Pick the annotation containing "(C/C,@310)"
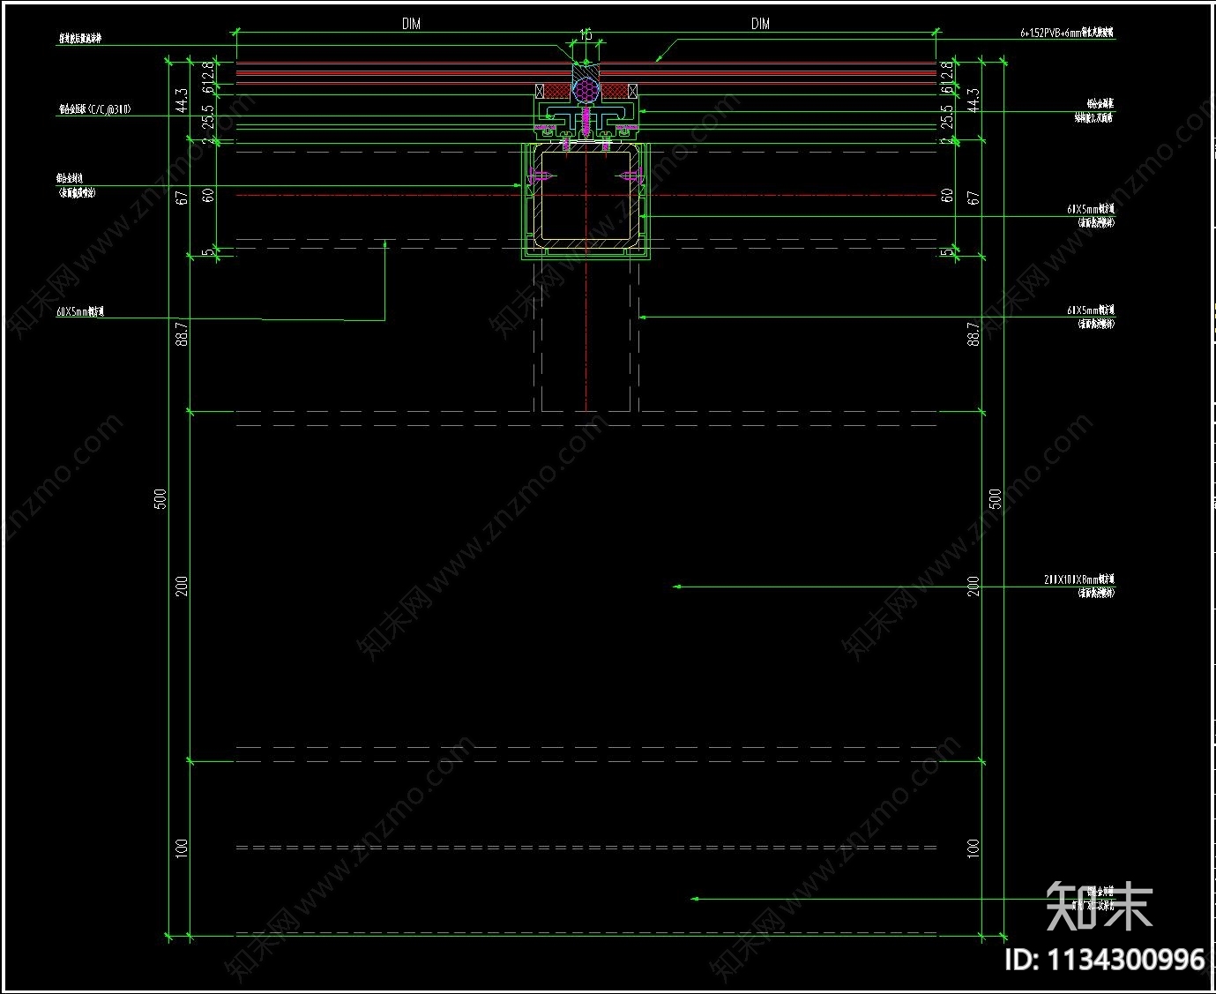 point(95,109)
